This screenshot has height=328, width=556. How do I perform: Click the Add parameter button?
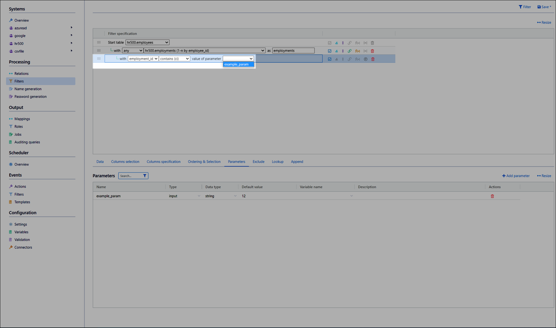[515, 176]
